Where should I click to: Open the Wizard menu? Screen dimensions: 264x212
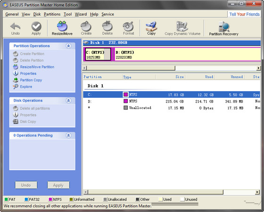point(81,14)
